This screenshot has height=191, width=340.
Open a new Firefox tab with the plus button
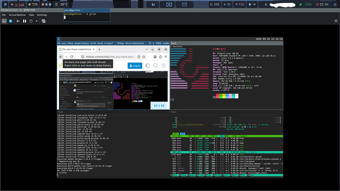click(x=100, y=49)
